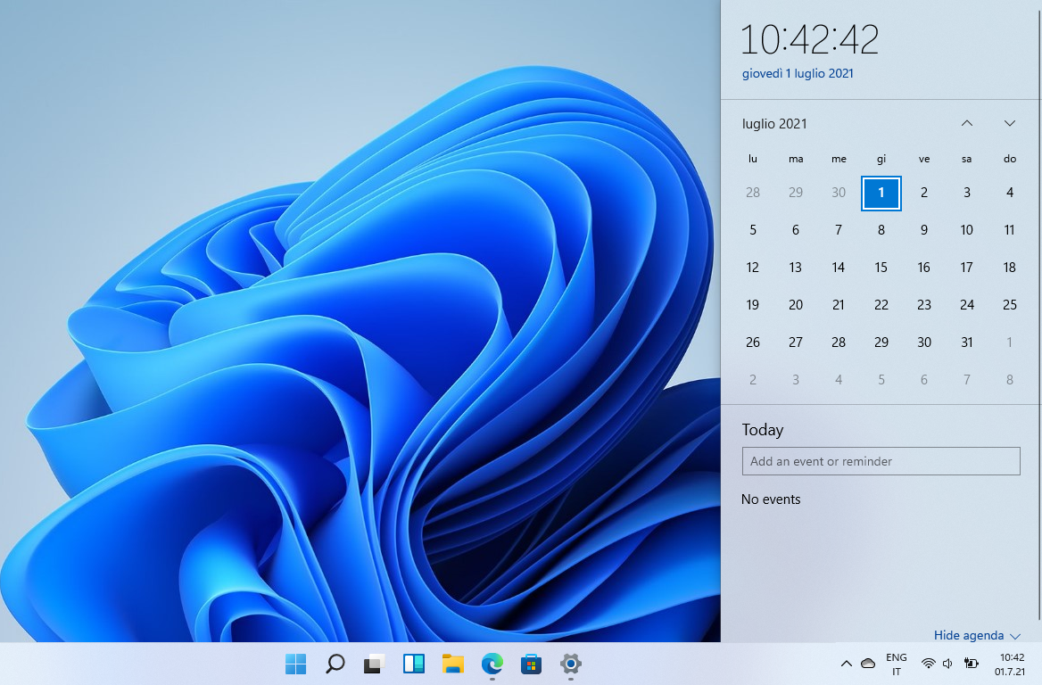Screen dimensions: 1042x685
Task: Select July 9 in the calendar
Action: 923,230
